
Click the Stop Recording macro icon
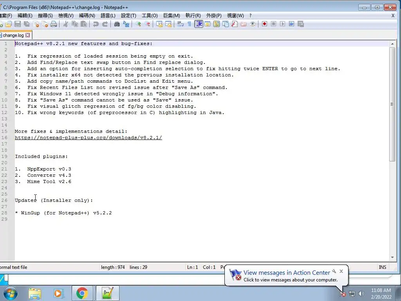(273, 24)
